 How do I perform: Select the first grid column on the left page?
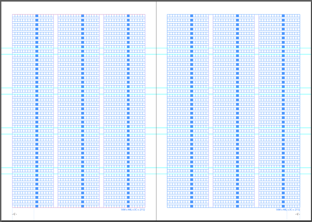(x=33, y=111)
